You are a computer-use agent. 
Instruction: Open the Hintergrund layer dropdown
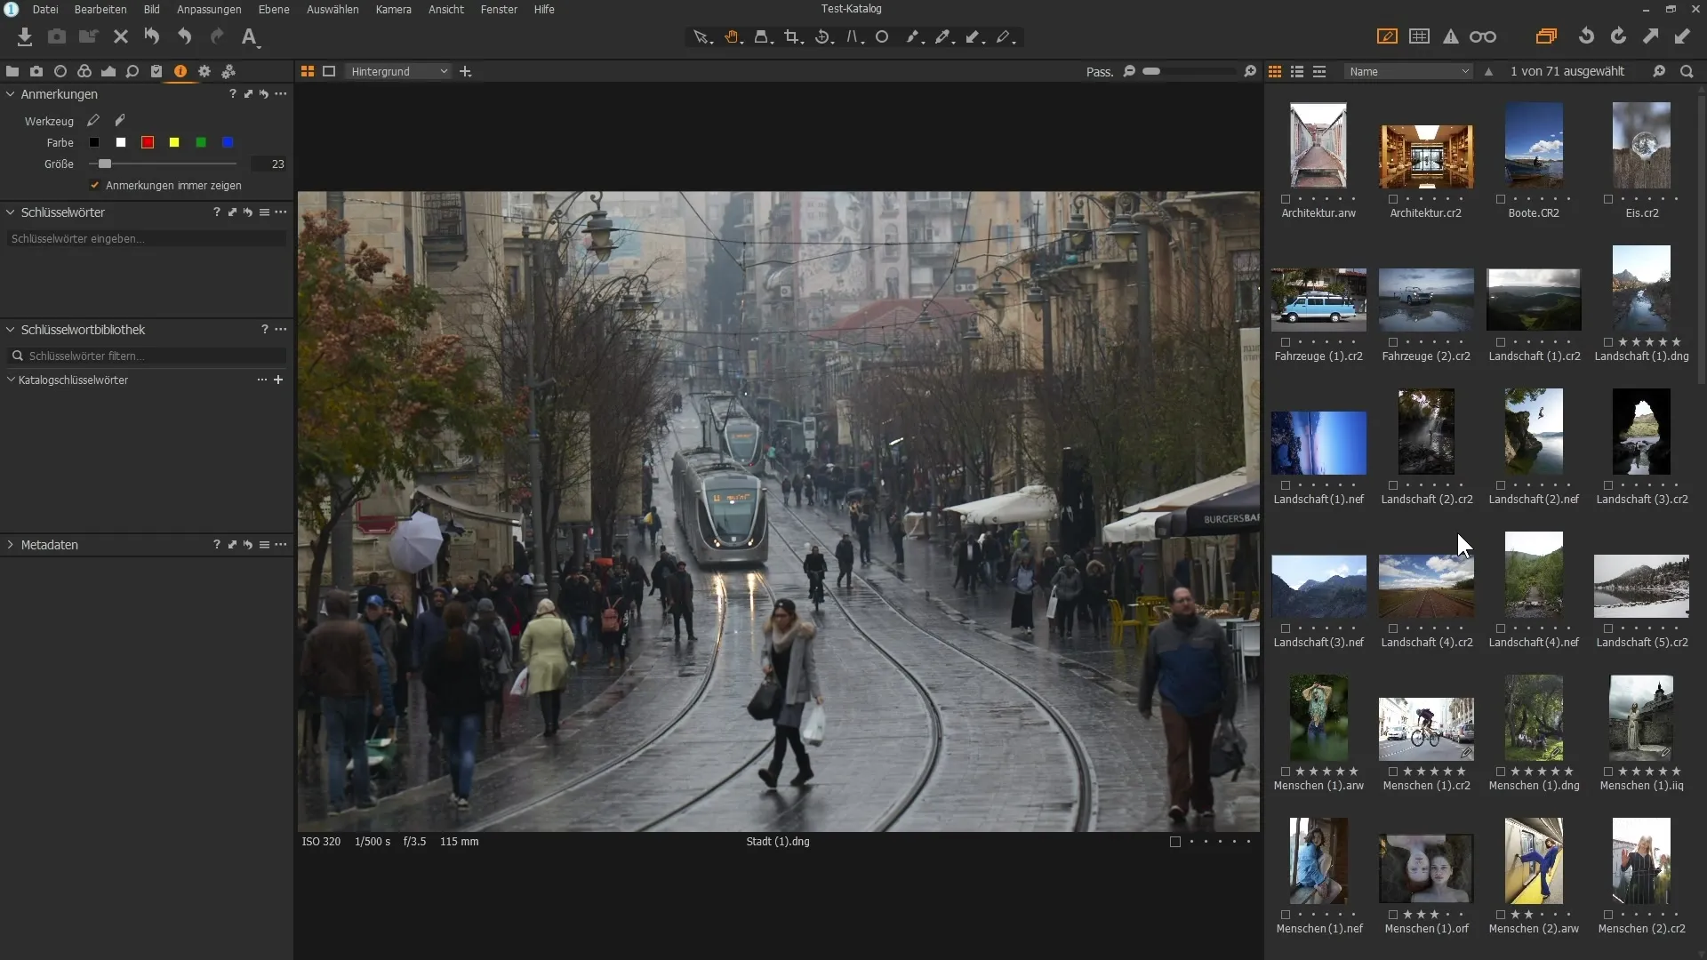point(398,71)
